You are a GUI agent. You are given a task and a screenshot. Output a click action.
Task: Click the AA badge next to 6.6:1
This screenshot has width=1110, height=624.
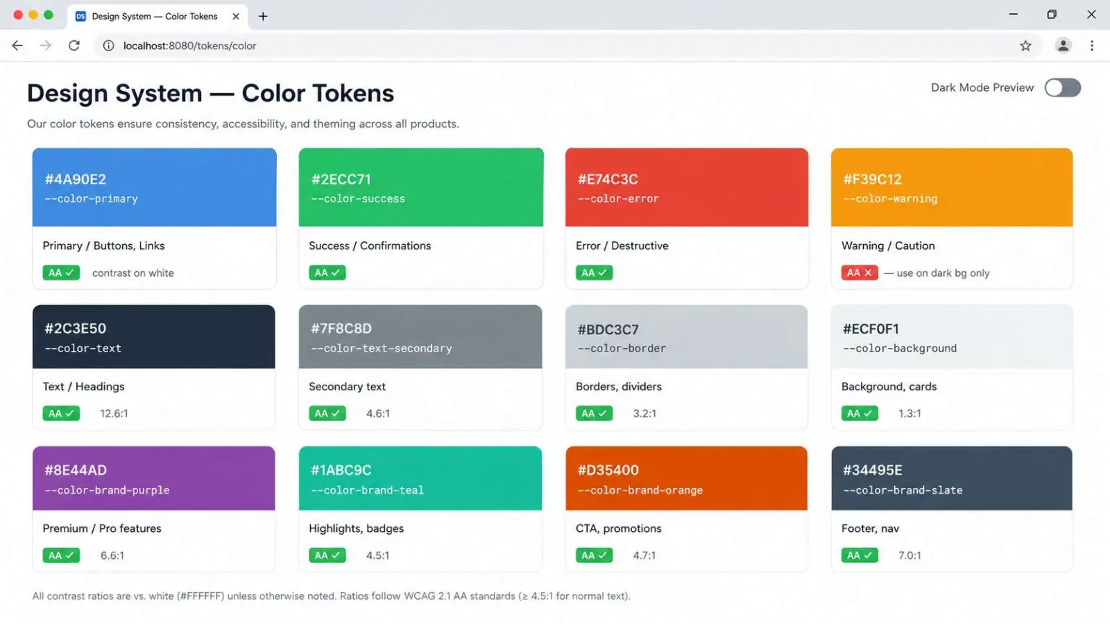tap(61, 555)
